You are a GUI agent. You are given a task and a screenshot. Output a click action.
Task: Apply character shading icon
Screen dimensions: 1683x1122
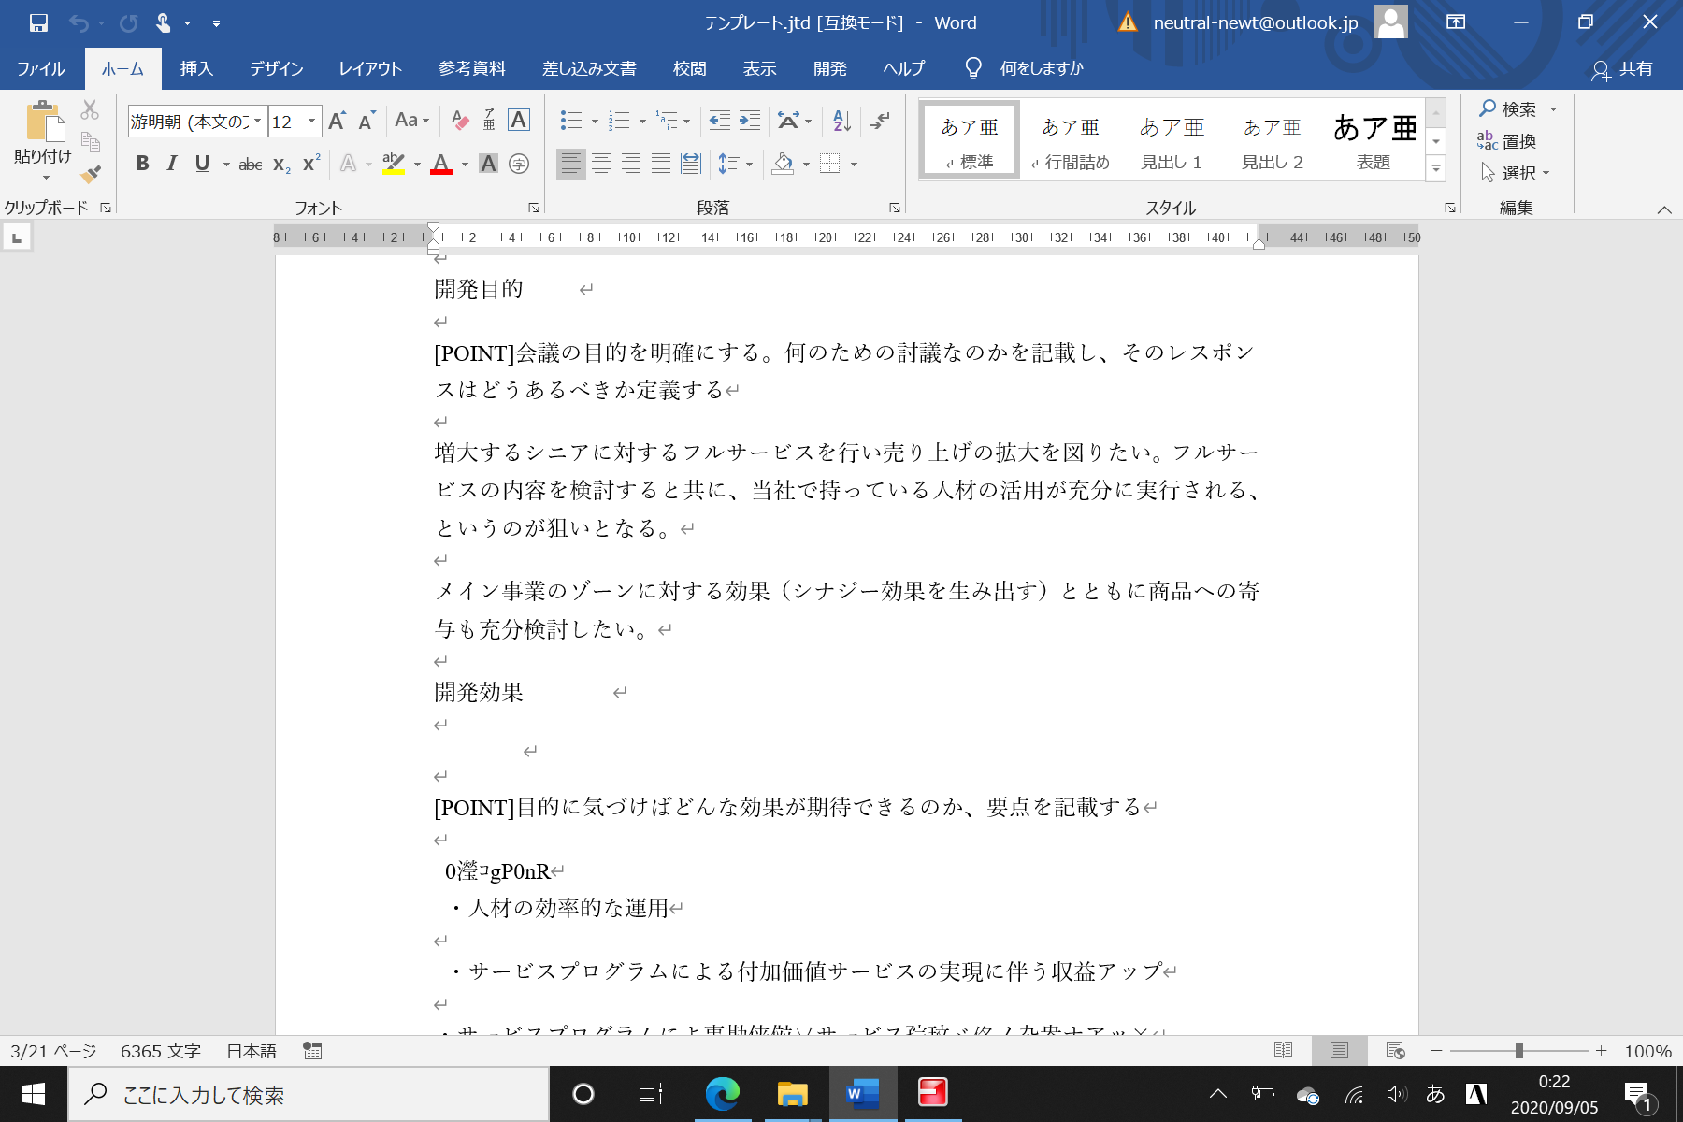[488, 165]
